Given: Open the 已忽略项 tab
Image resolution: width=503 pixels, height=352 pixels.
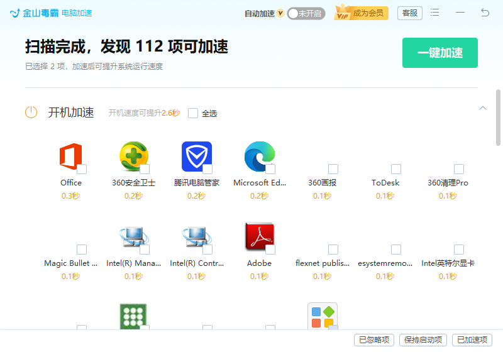Looking at the screenshot, I should click(x=374, y=340).
